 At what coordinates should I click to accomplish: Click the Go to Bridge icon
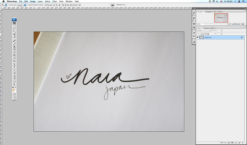[x=113, y=5]
